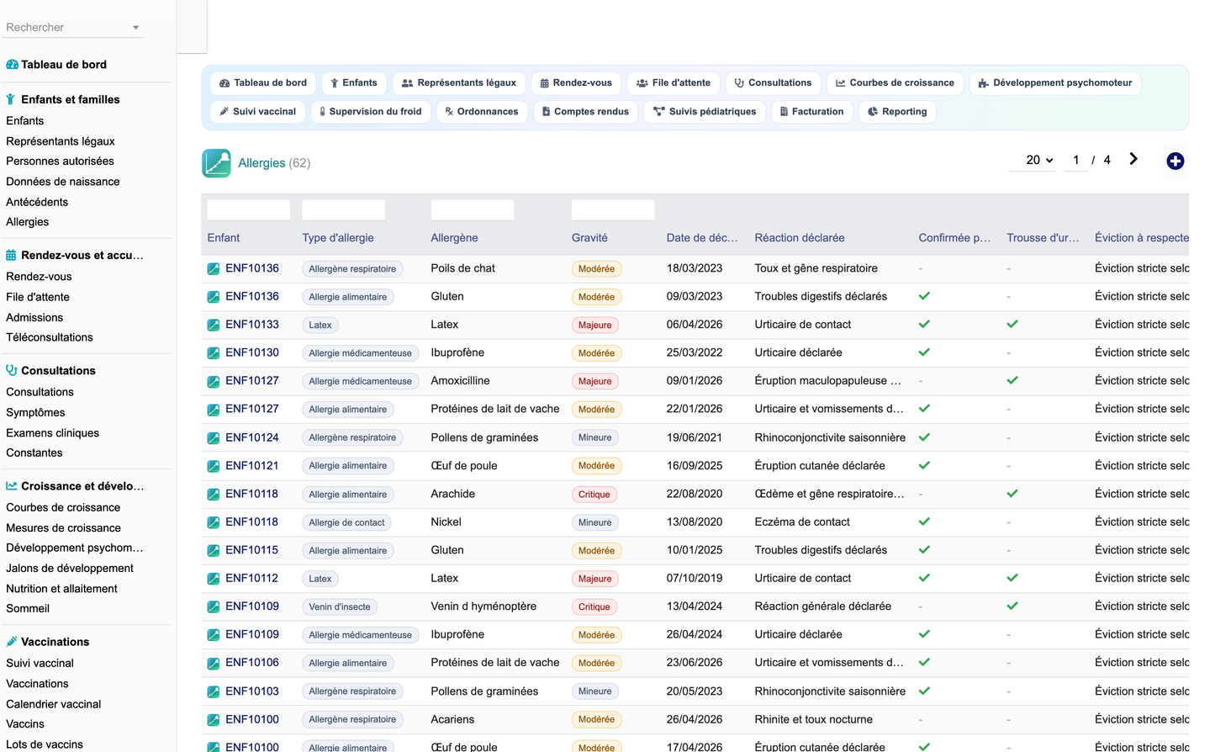Screen dimensions: 1215x752
Task: Open ENF10133 link in Latex row
Action: [252, 325]
